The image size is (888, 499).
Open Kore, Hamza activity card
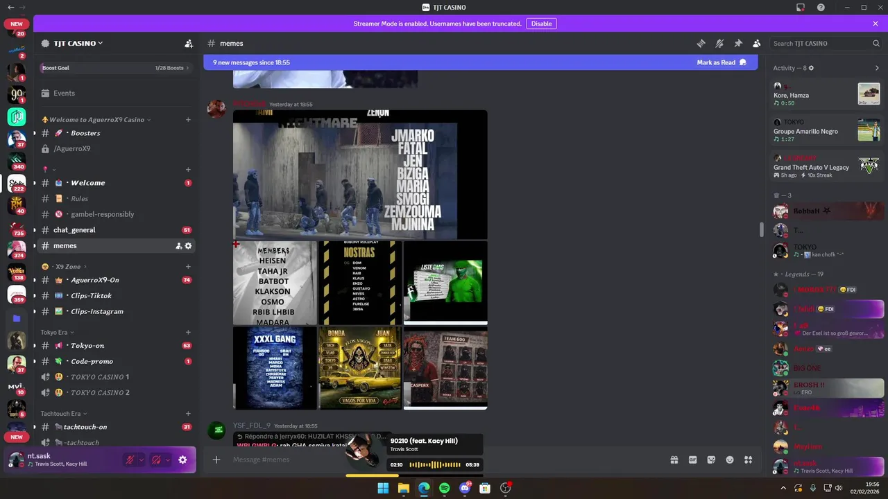coord(827,94)
